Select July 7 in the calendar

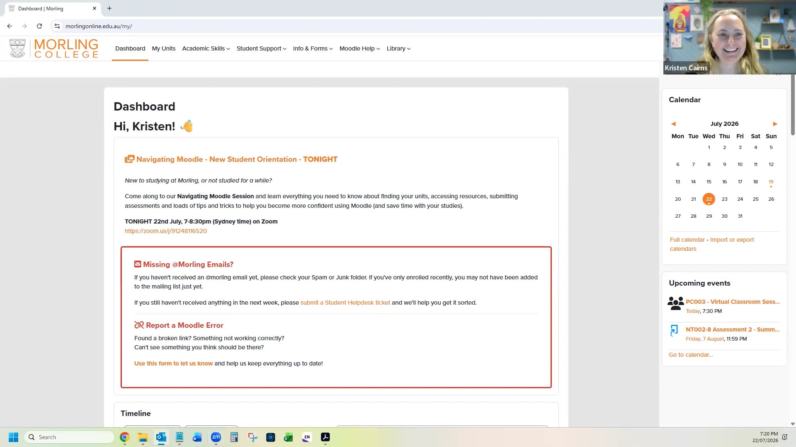693,164
